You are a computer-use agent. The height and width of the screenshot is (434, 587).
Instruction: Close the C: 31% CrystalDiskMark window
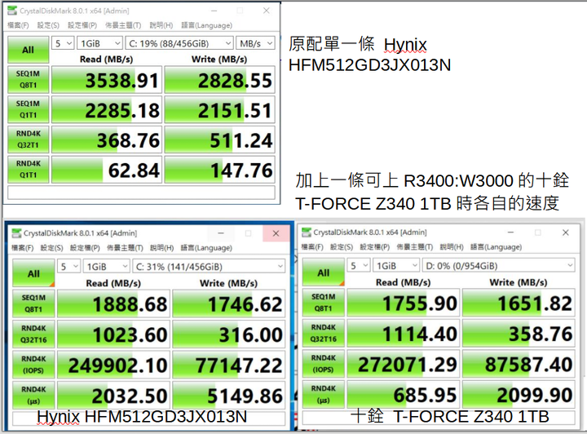(276, 233)
